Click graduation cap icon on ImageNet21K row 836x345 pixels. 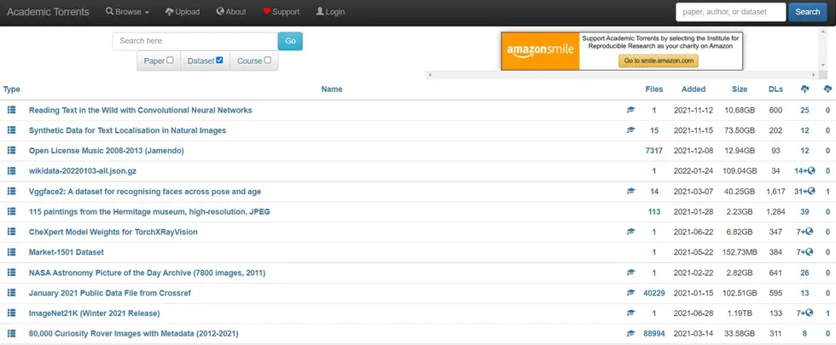pyautogui.click(x=631, y=313)
